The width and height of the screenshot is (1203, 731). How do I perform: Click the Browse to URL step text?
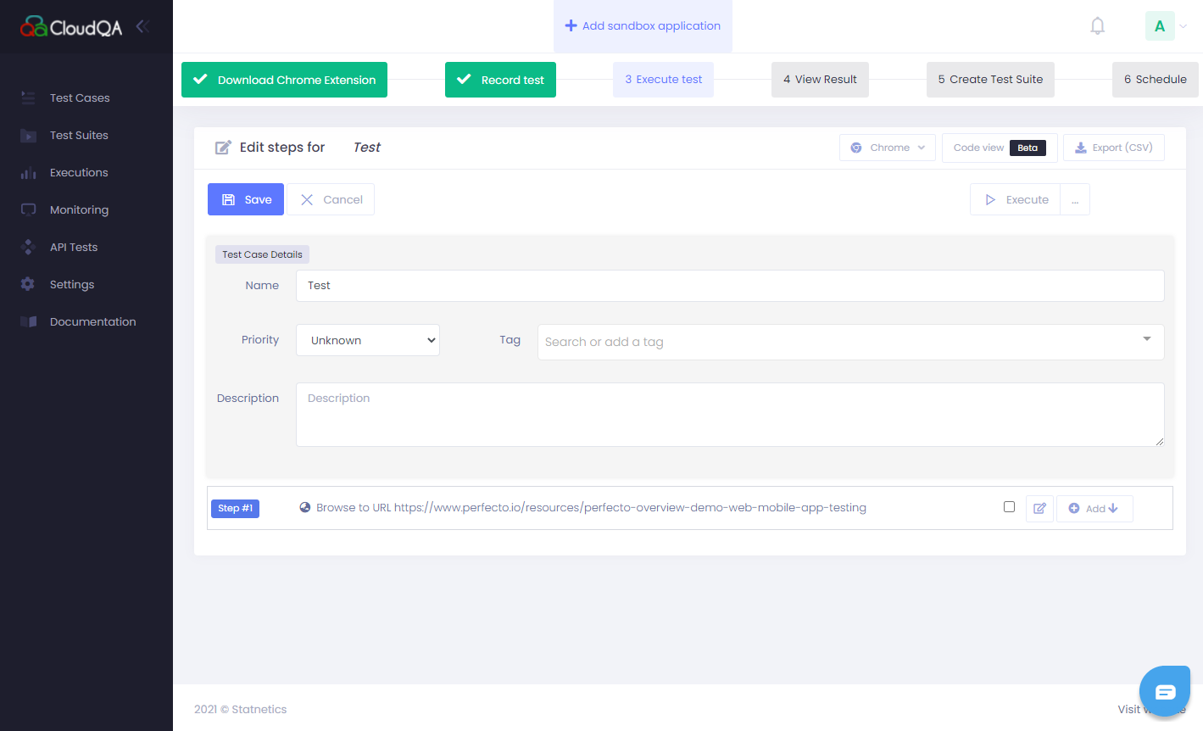click(591, 508)
